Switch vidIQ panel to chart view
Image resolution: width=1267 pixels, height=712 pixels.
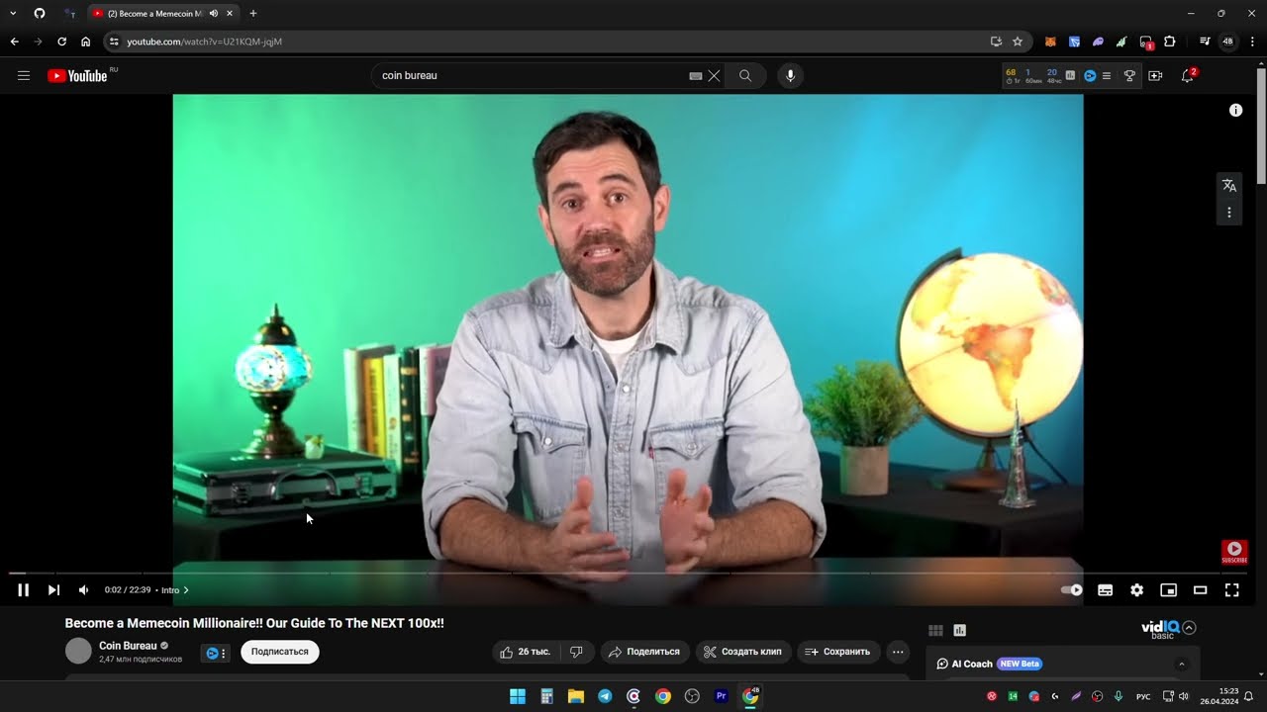tap(959, 630)
